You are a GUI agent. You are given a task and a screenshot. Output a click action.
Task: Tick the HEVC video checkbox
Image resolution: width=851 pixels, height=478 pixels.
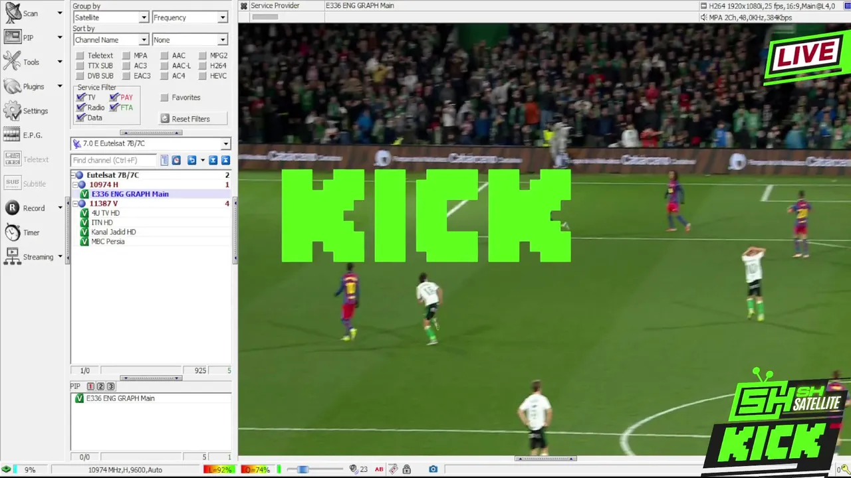(203, 76)
